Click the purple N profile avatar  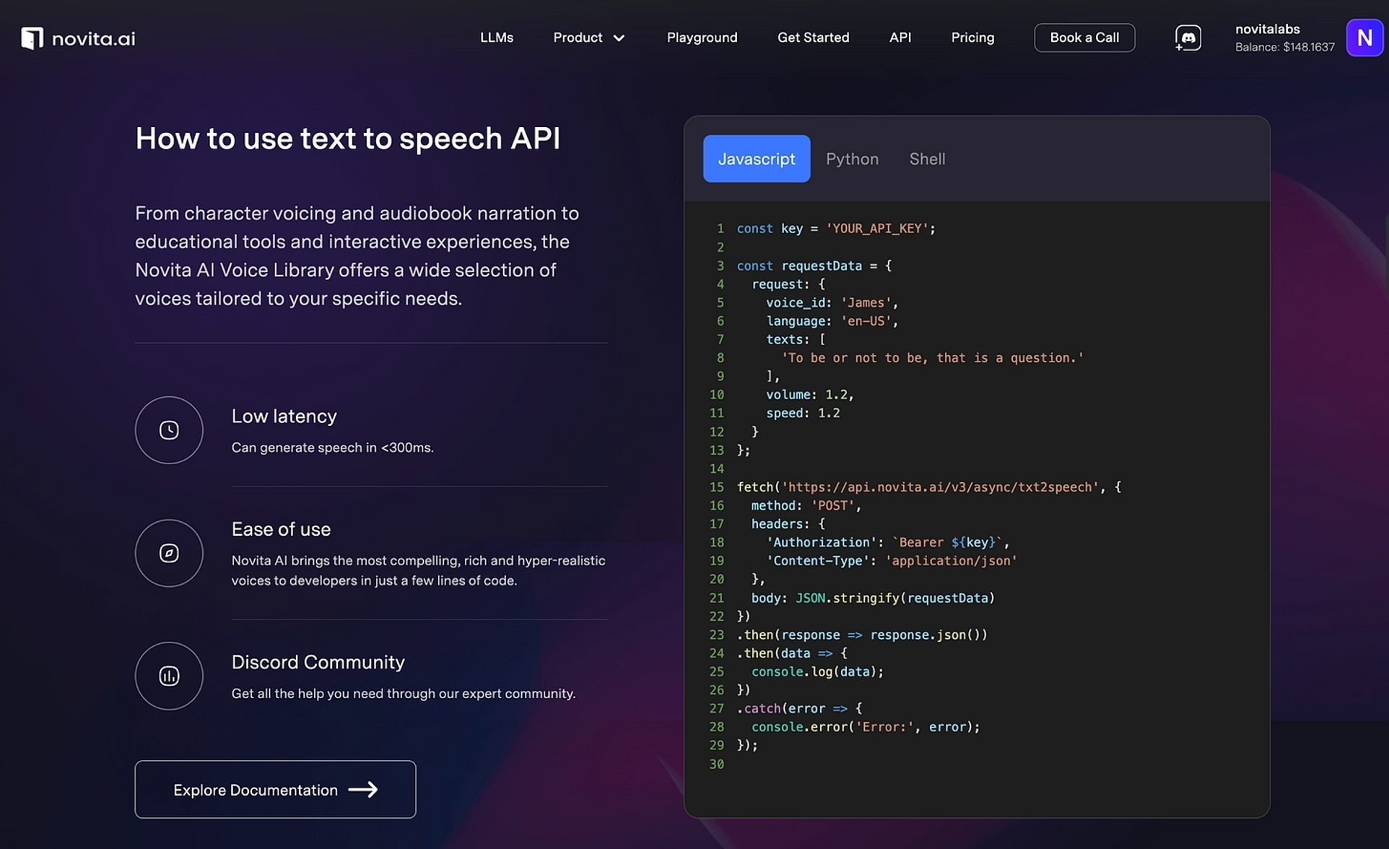(1364, 38)
